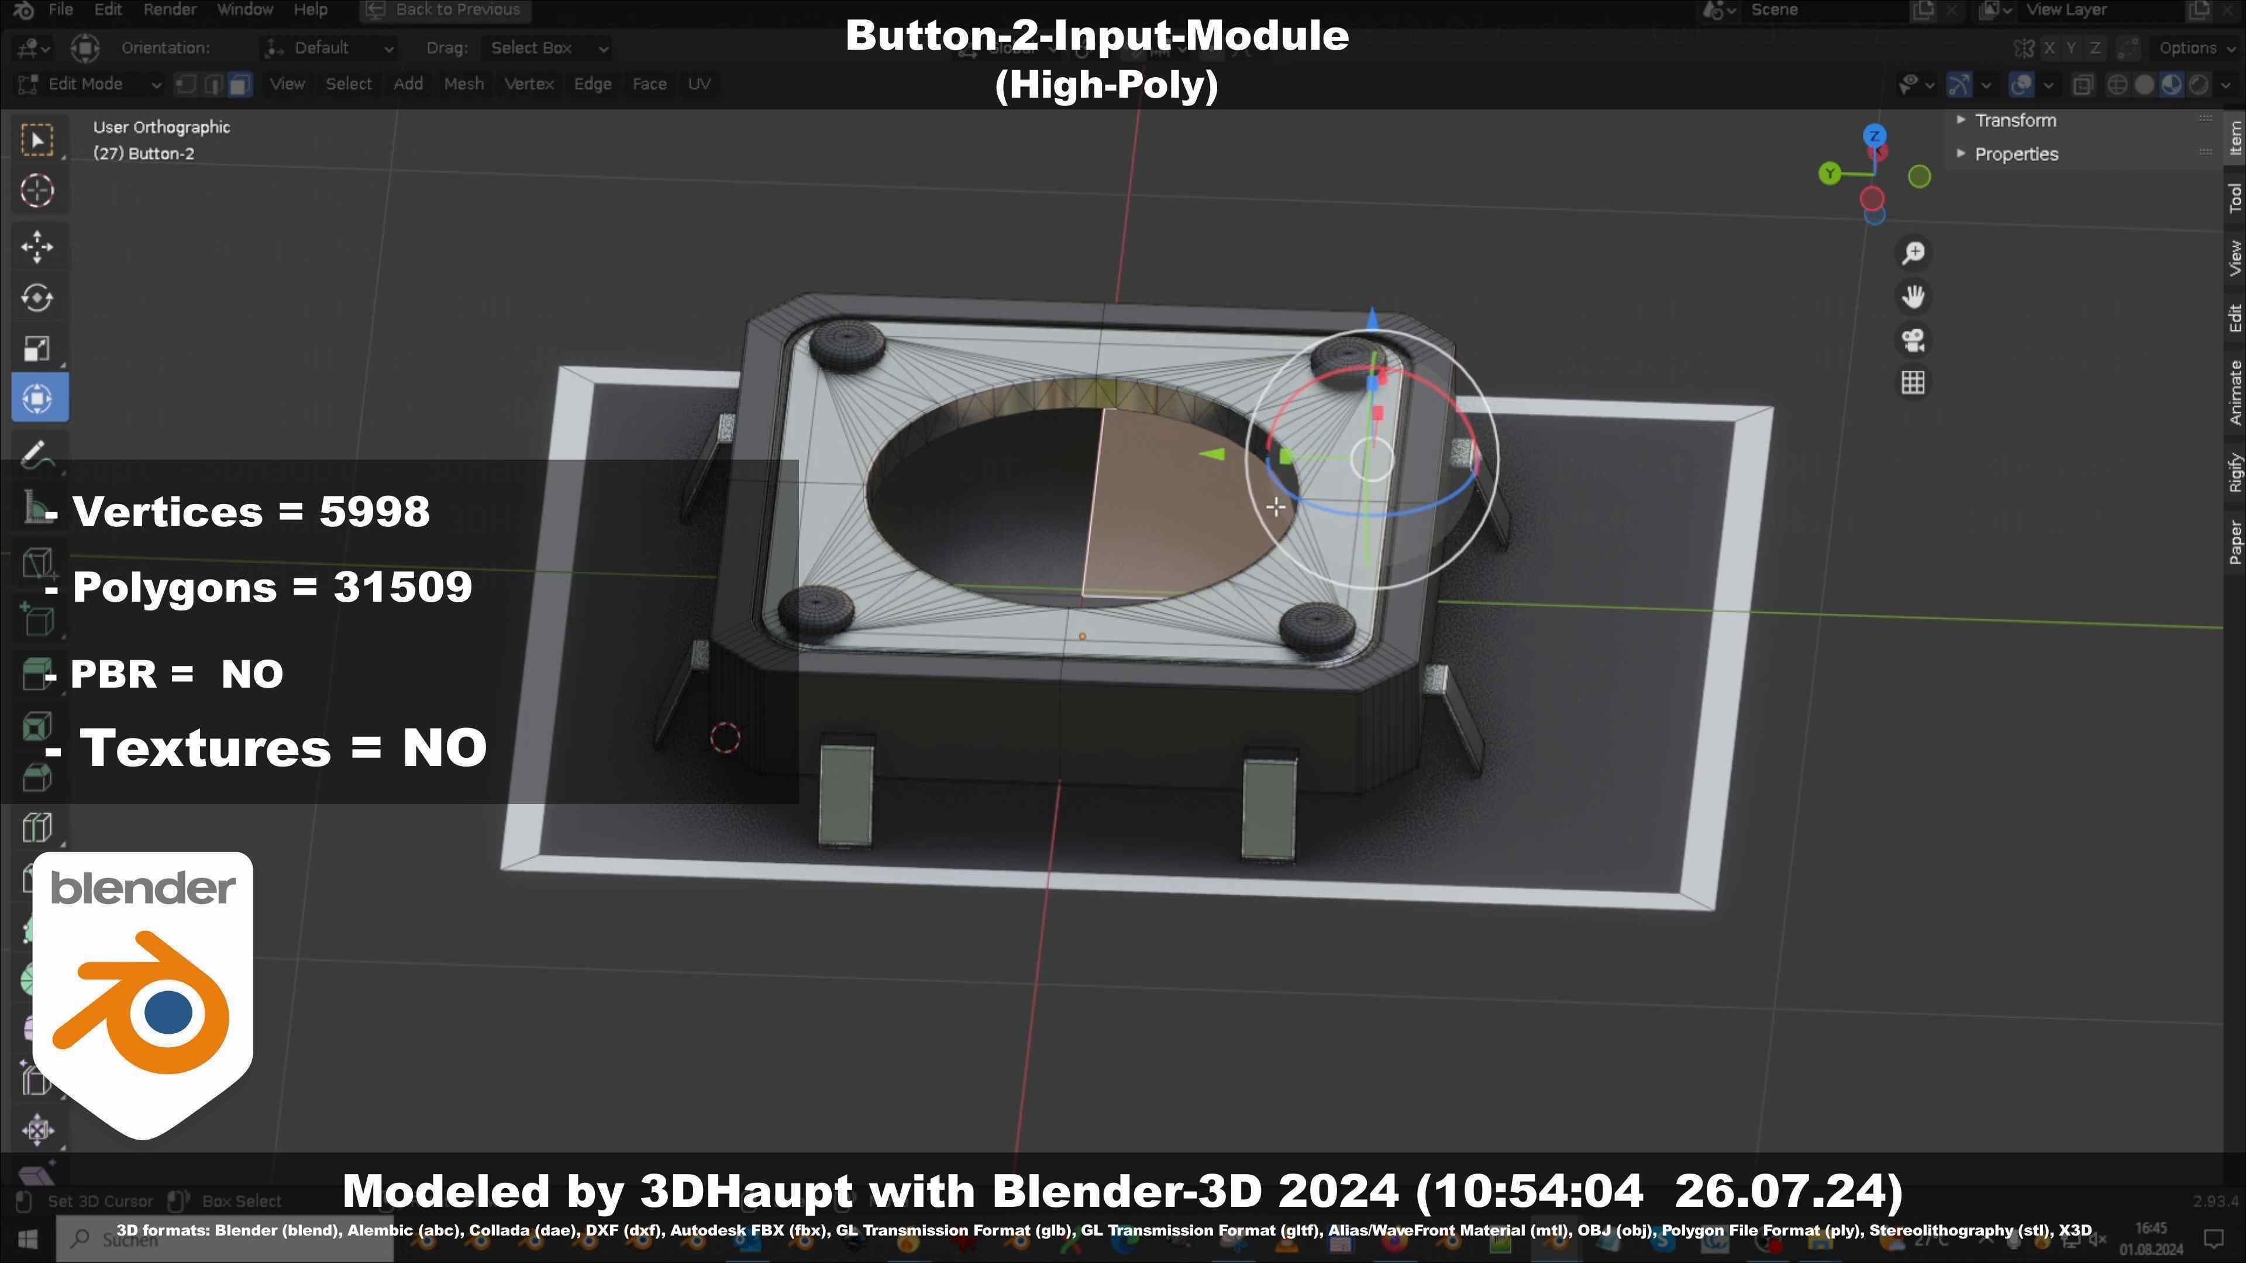Image resolution: width=2246 pixels, height=1263 pixels.
Task: Open the File menu
Action: (60, 9)
